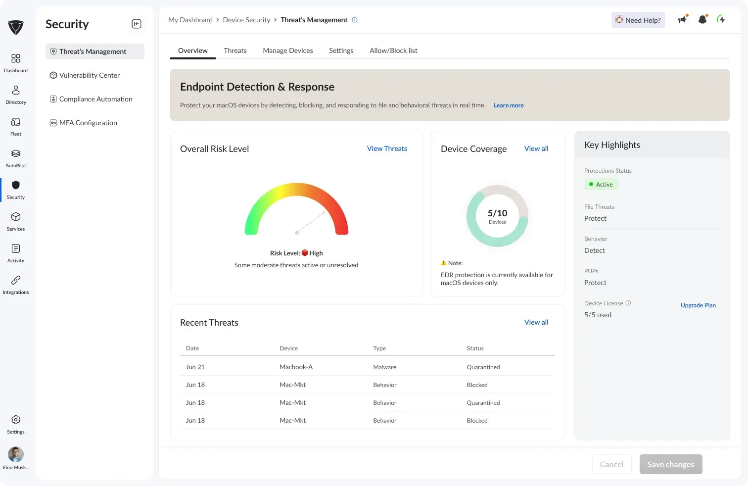Click the megaphone announcements icon
The image size is (748, 486).
(x=683, y=19)
